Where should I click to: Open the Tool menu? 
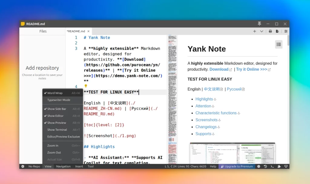point(91,166)
